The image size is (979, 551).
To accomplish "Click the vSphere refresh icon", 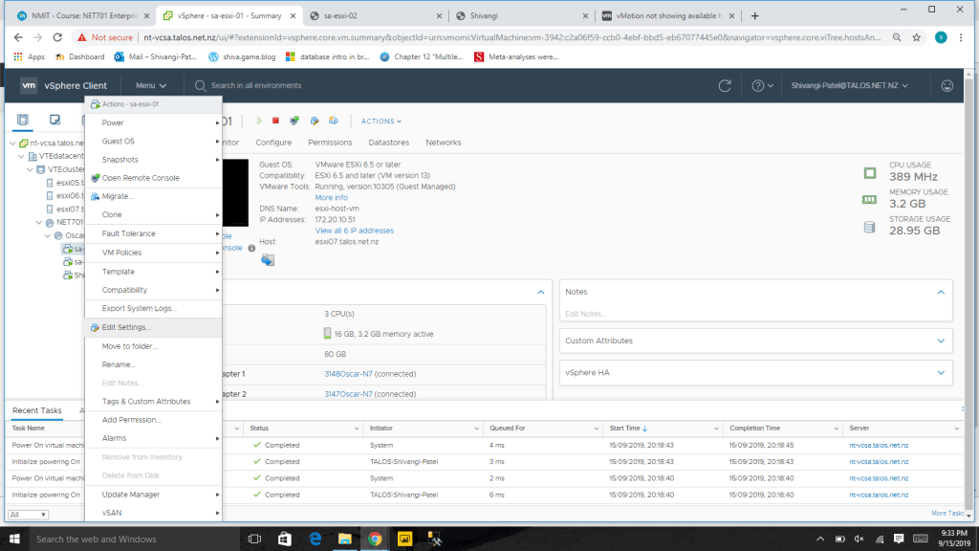I will [x=725, y=86].
